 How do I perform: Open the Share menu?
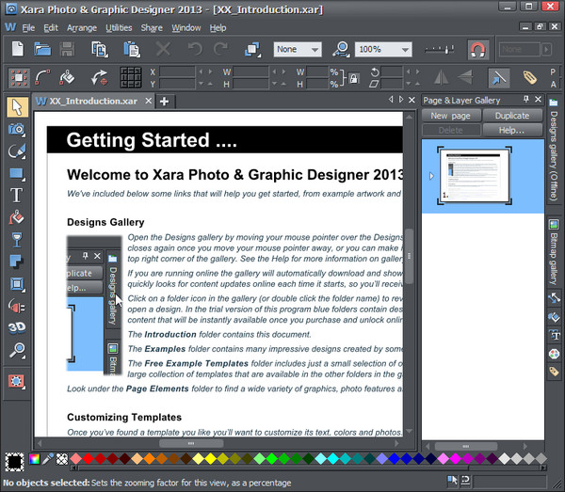click(x=152, y=27)
